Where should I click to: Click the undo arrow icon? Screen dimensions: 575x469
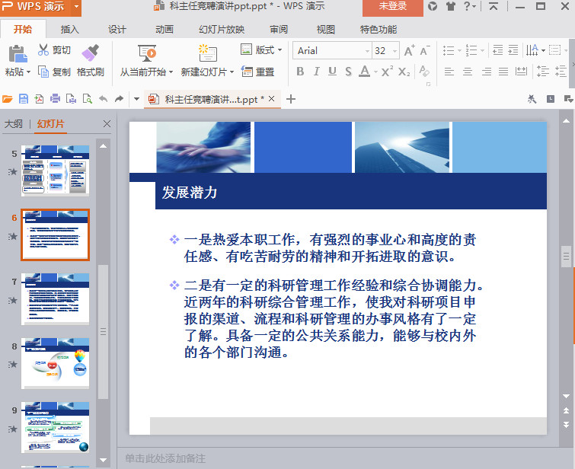103,99
